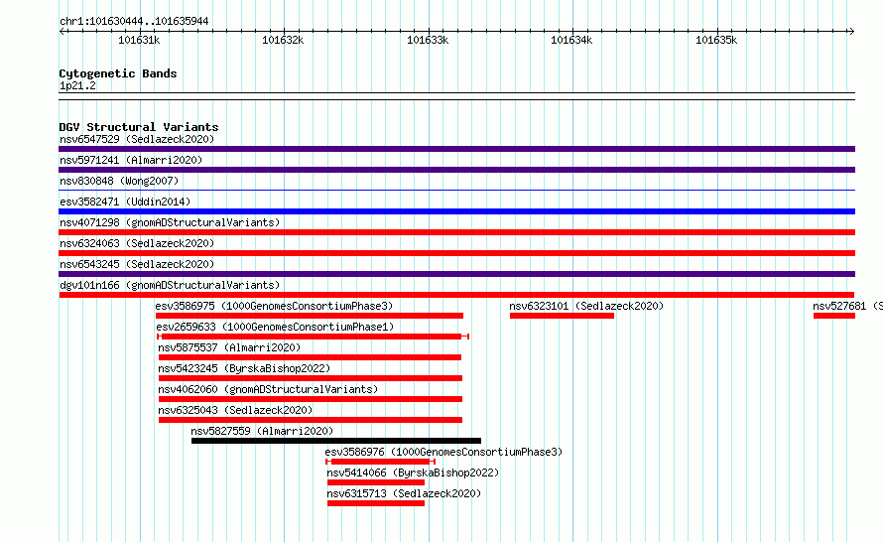Image resolution: width=883 pixels, height=542 pixels.
Task: Select the red bar with whiskers of esv2659633
Action: tap(313, 337)
